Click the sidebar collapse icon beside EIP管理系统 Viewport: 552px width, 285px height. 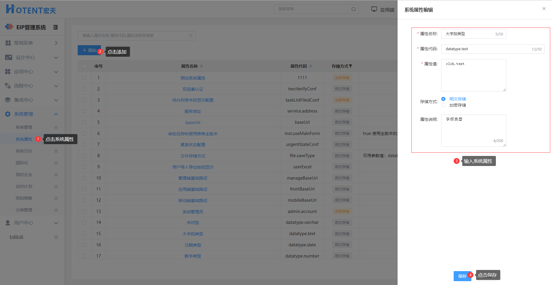pyautogui.click(x=56, y=27)
